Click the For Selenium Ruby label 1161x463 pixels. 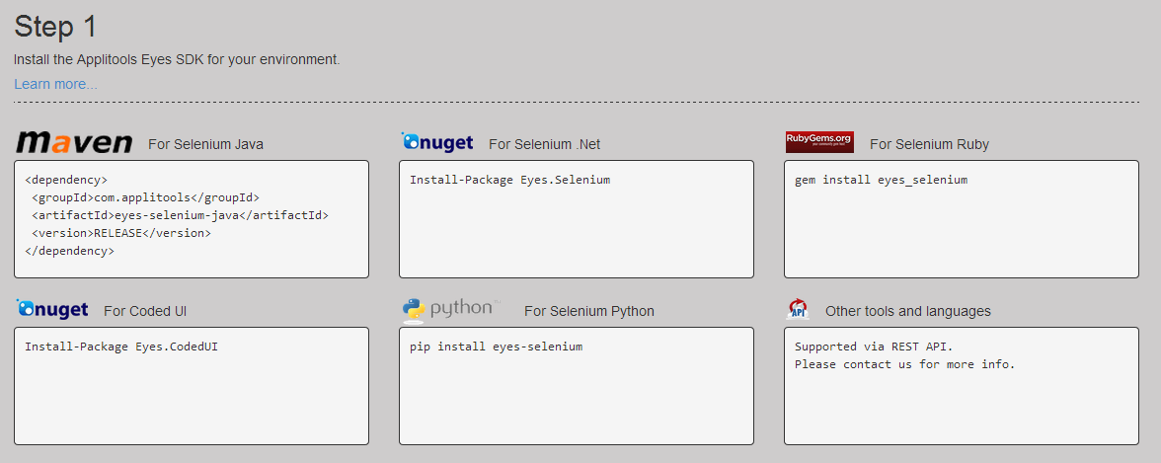click(929, 144)
